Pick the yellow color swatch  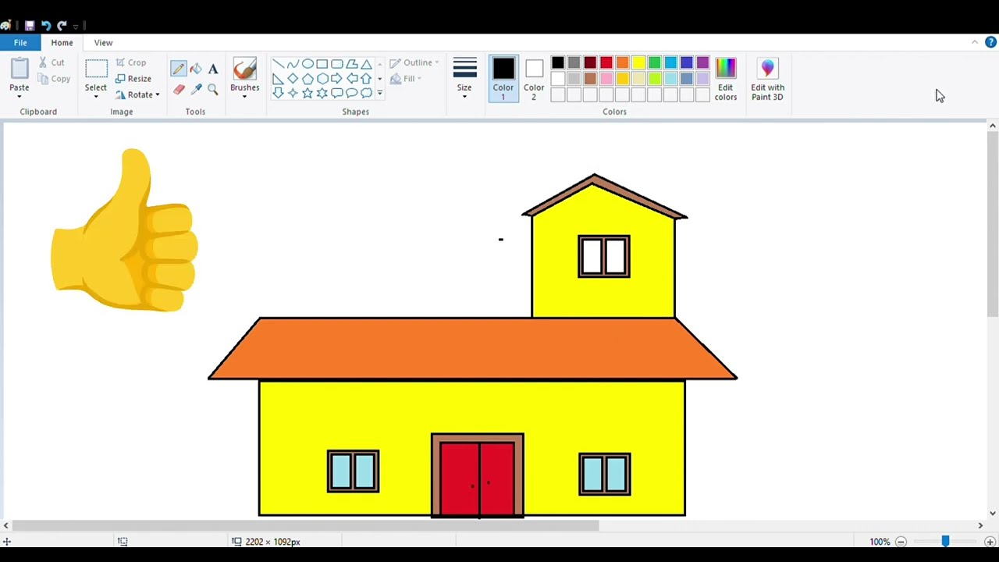638,63
